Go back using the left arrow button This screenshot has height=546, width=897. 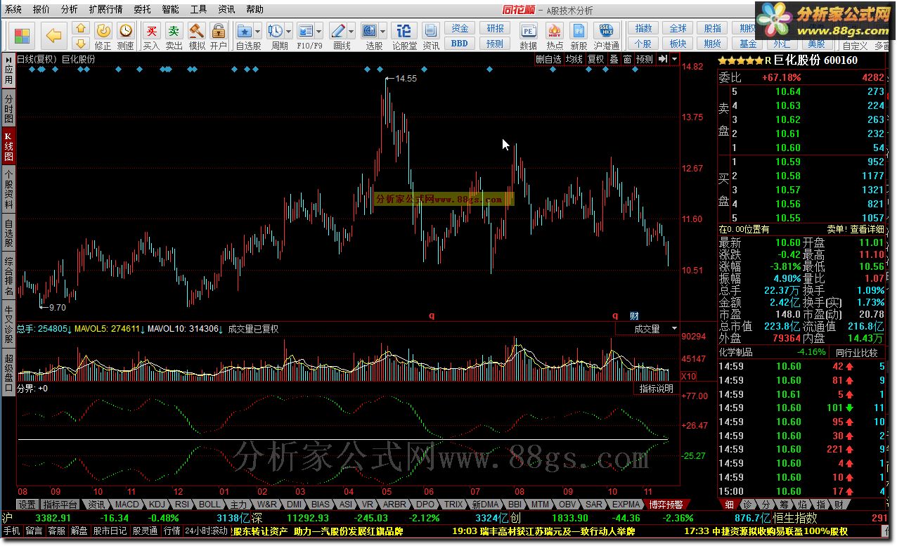[54, 35]
